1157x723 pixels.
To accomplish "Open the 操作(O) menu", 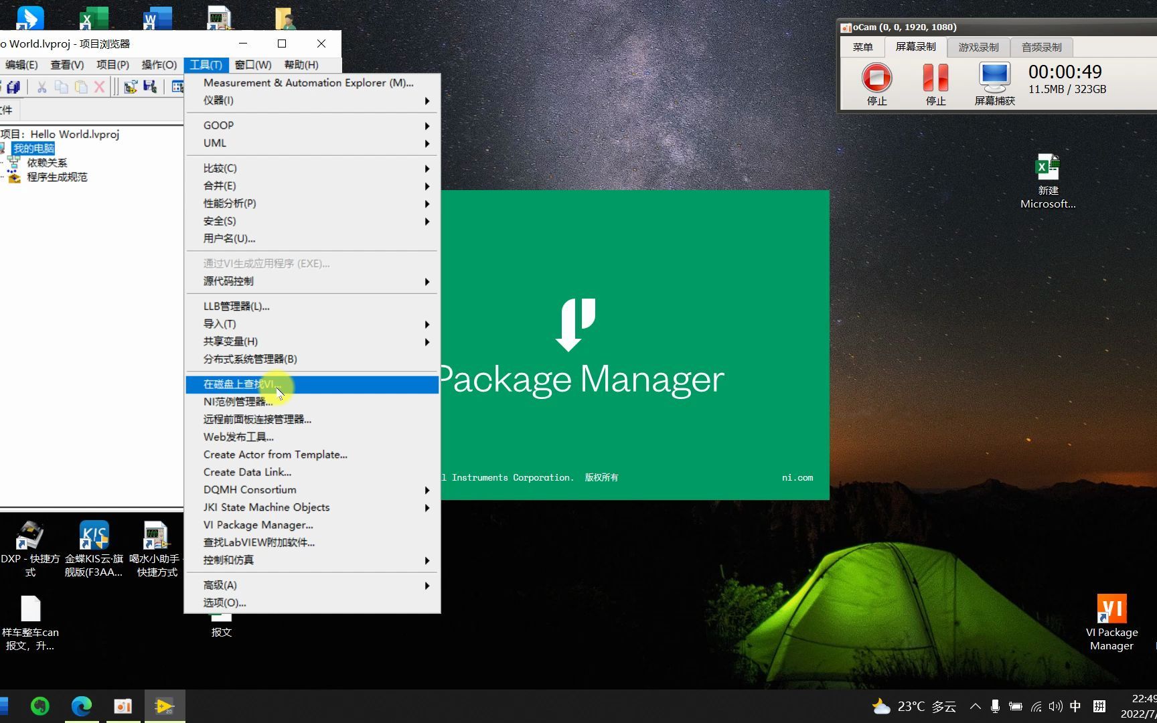I will (159, 65).
